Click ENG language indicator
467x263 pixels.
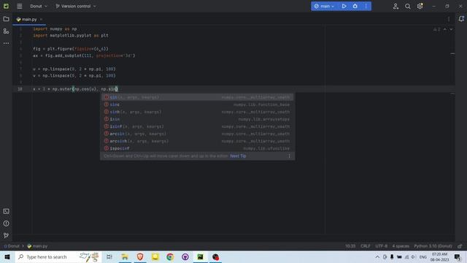click(423, 256)
